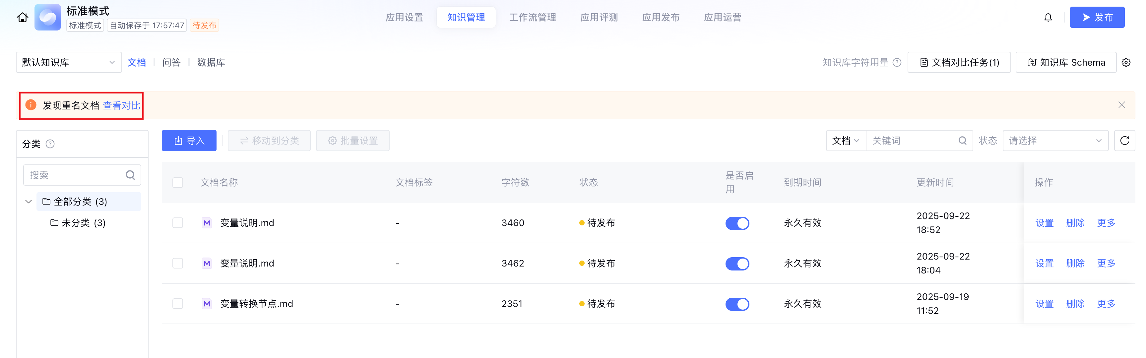Screen dimensions: 1146x358
Task: Click the home icon
Action: (x=22, y=17)
